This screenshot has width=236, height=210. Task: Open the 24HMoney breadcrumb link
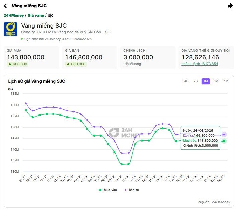click(14, 15)
